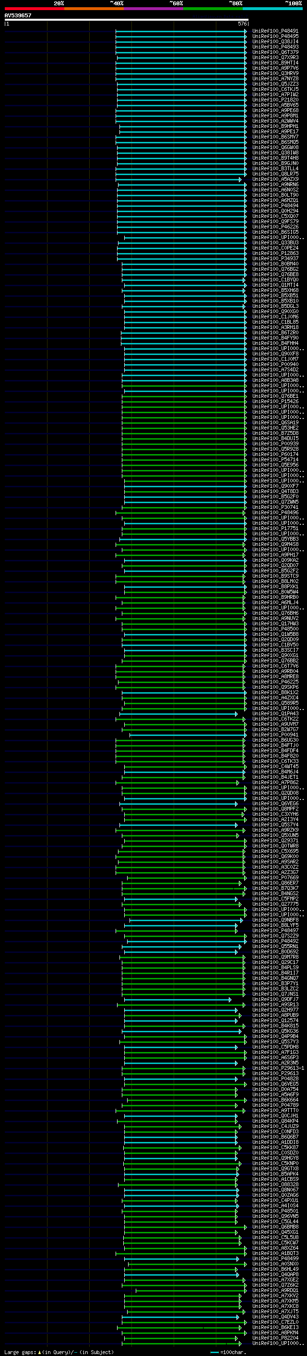307x1356 pixels.
Task: Select the UniRef100_B9HPH1 row label
Action: 275,127
